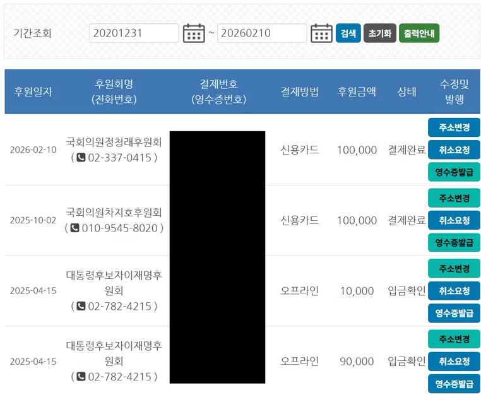Click phone icon for 02-337-0415
The image size is (481, 395).
click(81, 158)
